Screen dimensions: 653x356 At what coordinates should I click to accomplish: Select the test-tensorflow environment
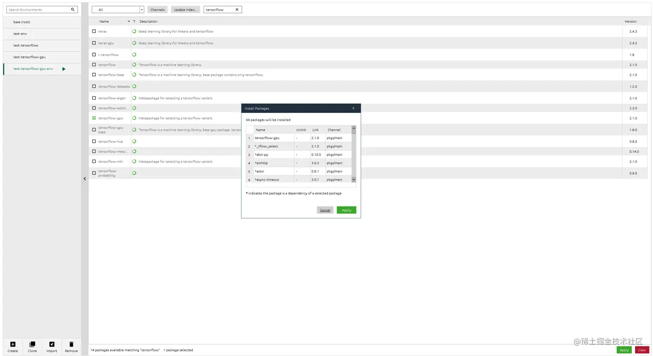tap(42, 45)
